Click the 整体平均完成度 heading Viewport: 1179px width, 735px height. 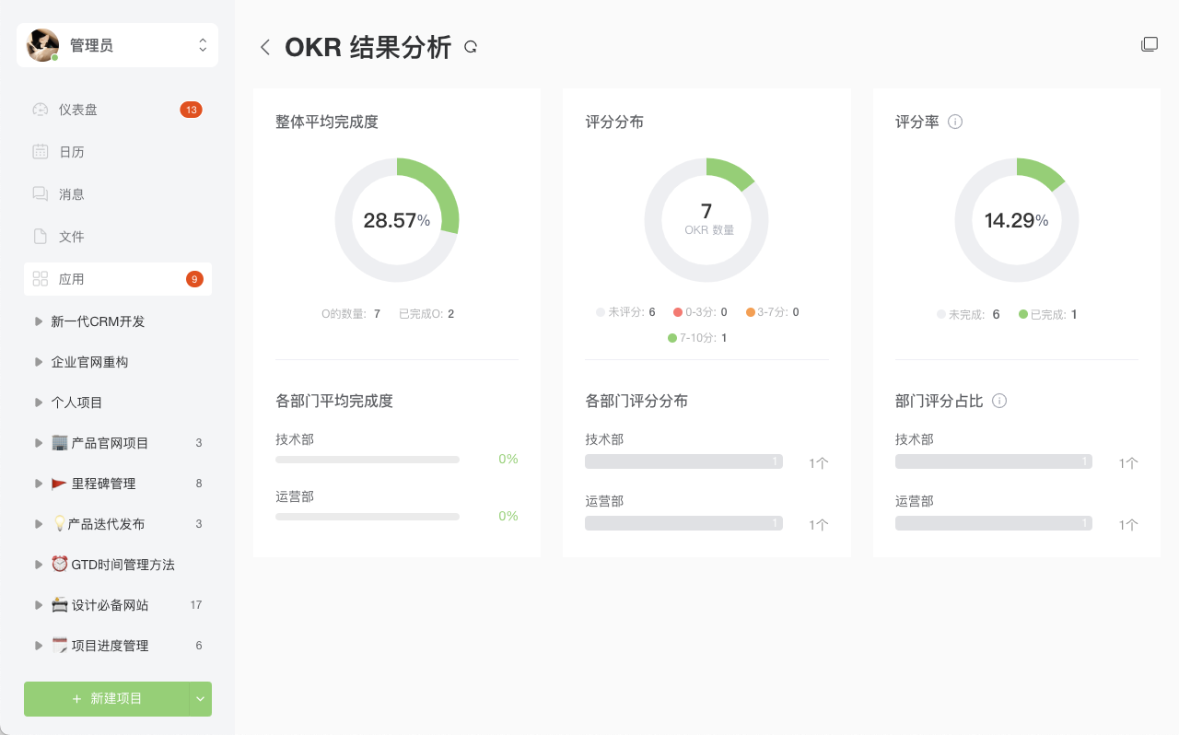click(327, 122)
